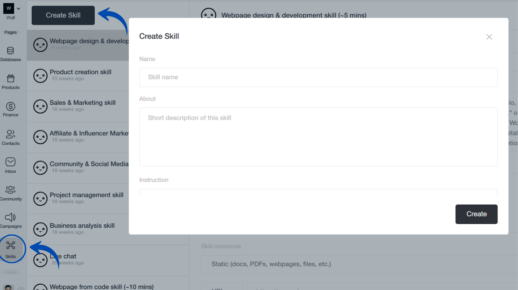518x290 pixels.
Task: Open the Community group icon
Action: pyautogui.click(x=10, y=190)
